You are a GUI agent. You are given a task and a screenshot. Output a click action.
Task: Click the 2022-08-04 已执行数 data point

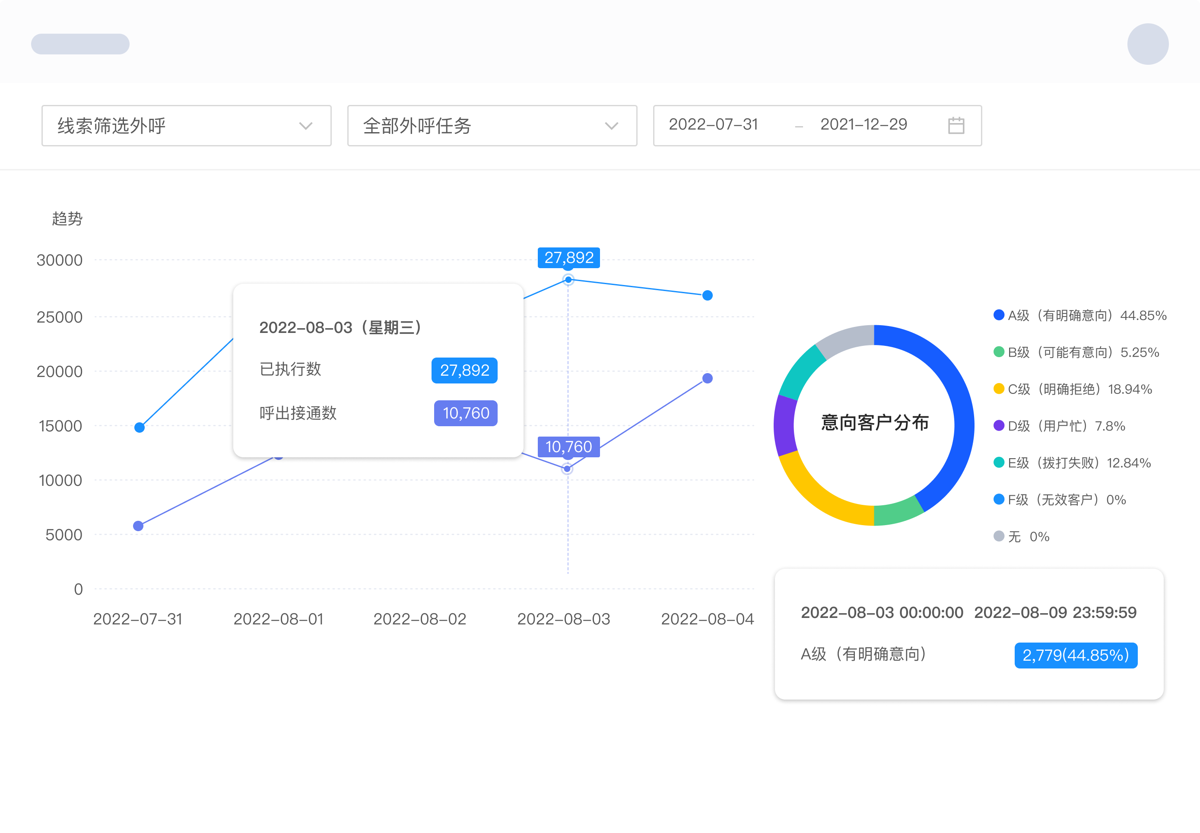point(707,295)
